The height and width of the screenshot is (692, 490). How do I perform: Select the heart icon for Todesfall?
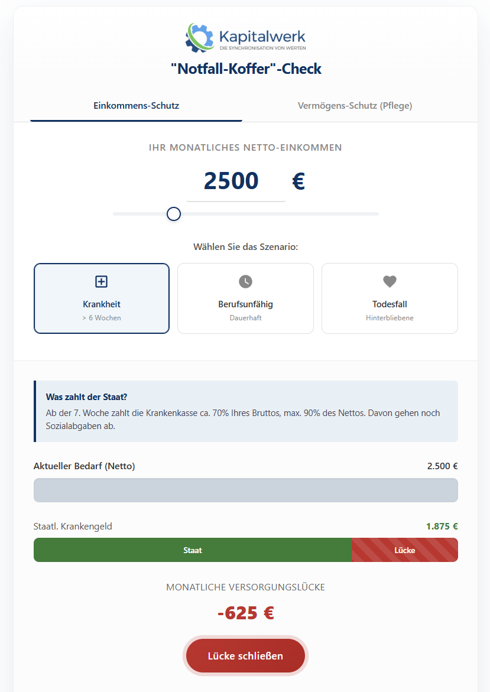pyautogui.click(x=389, y=281)
